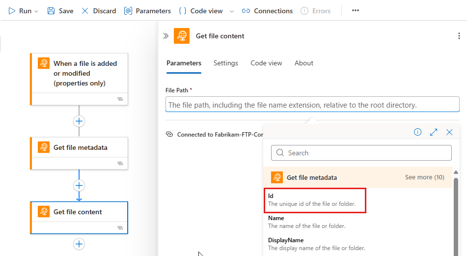The width and height of the screenshot is (467, 256).
Task: Discard the workflow changes
Action: tap(98, 11)
